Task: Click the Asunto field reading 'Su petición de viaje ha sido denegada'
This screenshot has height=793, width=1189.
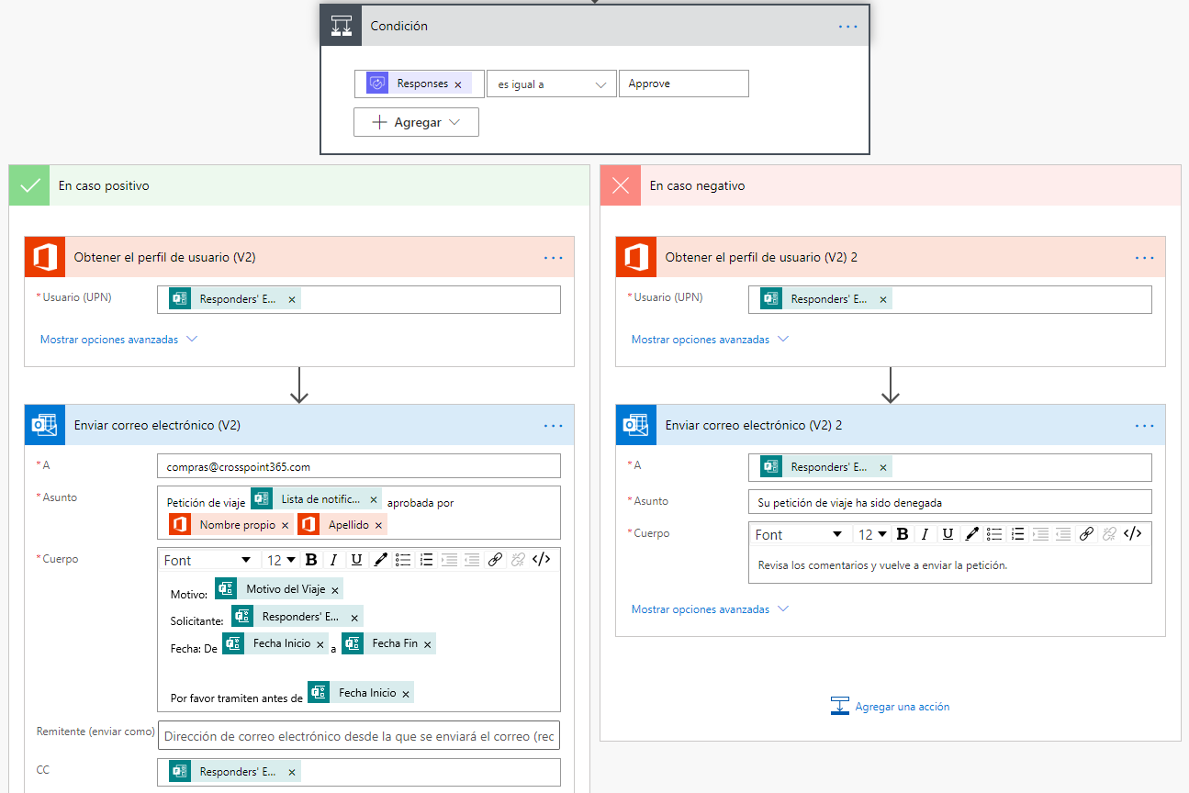Action: coord(949,502)
